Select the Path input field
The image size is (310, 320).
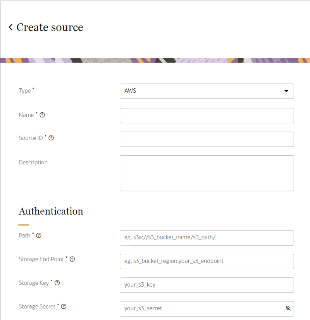(207, 237)
